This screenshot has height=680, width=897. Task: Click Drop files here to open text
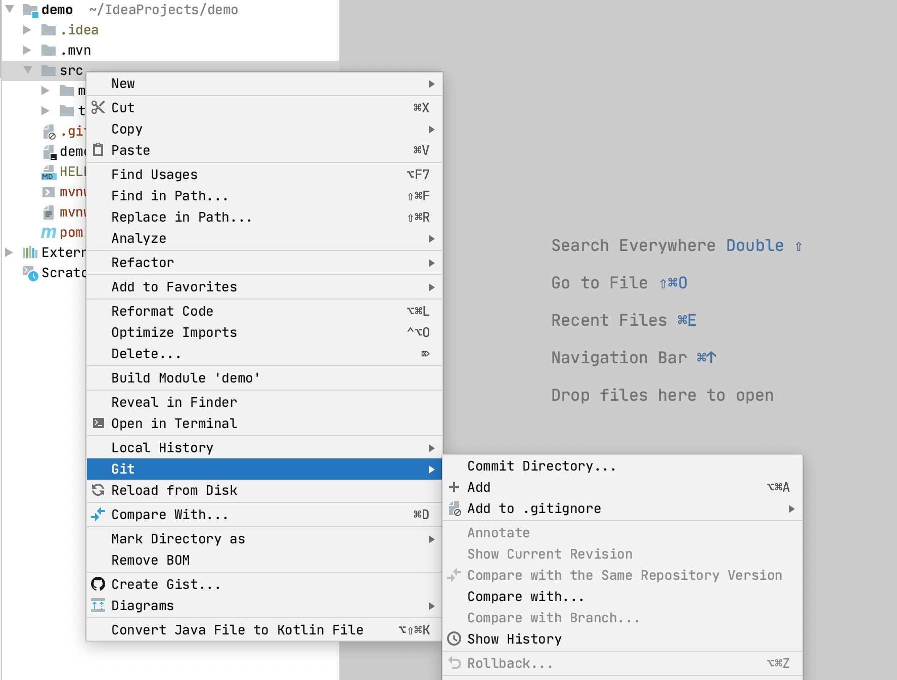click(662, 395)
